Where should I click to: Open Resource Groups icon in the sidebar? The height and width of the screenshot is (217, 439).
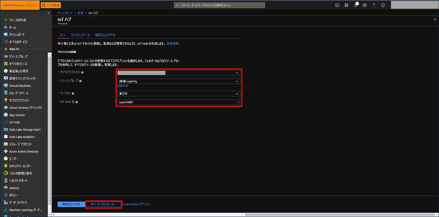tap(6, 56)
